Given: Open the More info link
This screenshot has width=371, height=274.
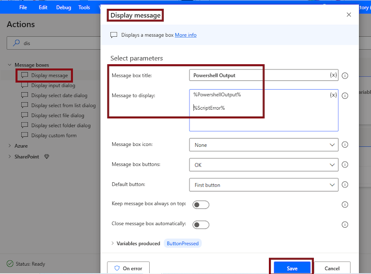Looking at the screenshot, I should click(185, 35).
